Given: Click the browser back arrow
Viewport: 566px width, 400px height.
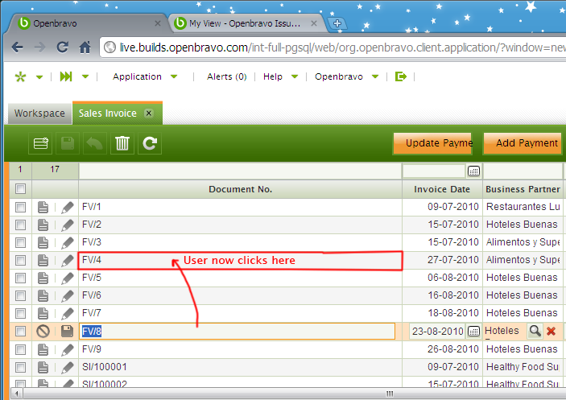Looking at the screenshot, I should [17, 47].
